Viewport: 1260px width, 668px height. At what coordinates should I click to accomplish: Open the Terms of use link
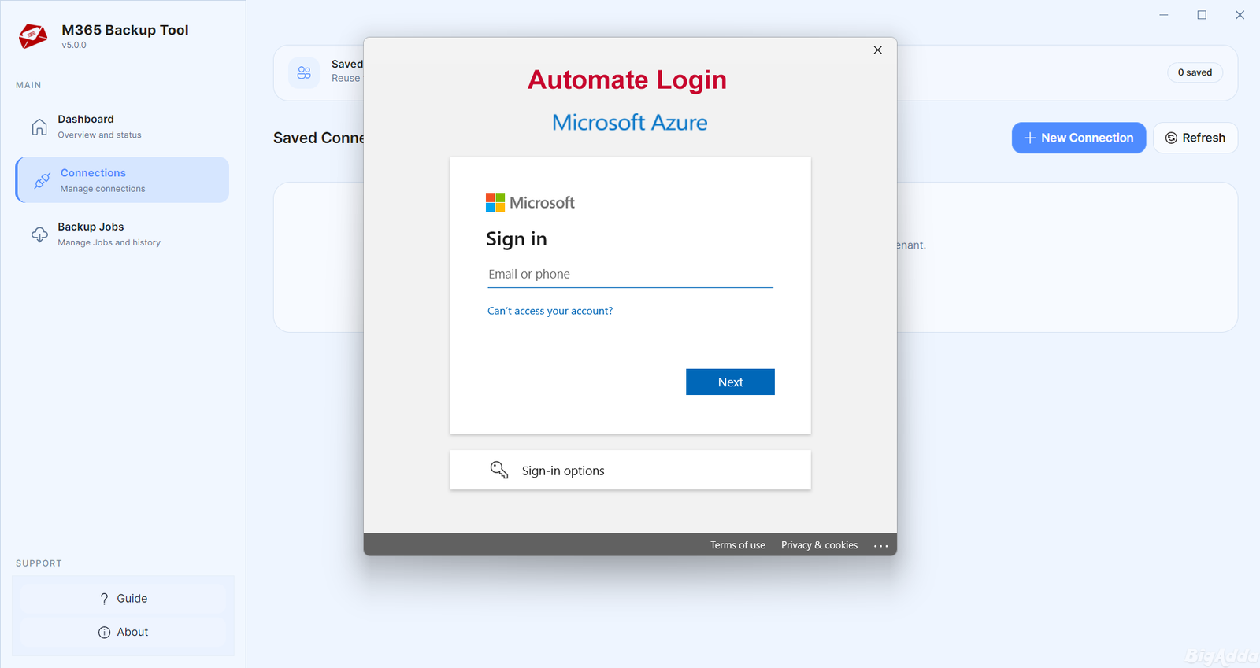tap(738, 545)
